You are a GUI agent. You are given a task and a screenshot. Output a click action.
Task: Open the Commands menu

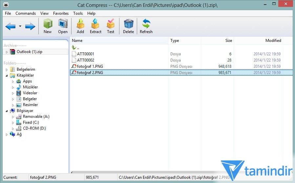pyautogui.click(x=26, y=13)
